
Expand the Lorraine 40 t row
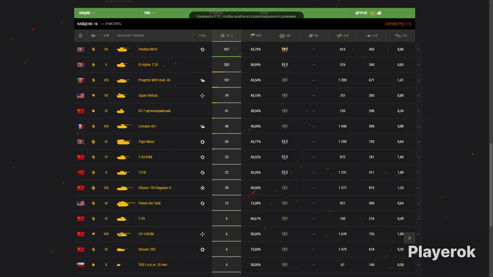click(418, 126)
